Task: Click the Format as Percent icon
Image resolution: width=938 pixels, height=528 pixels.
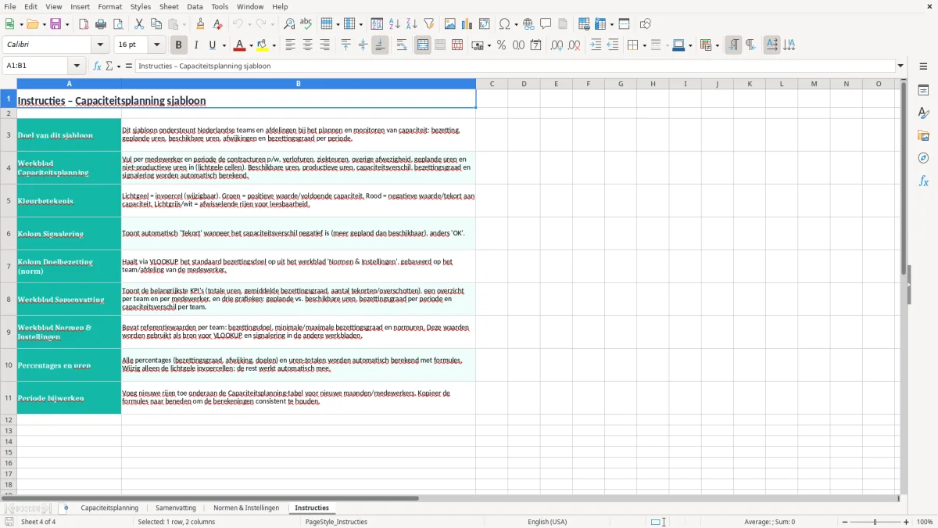Action: coord(501,45)
